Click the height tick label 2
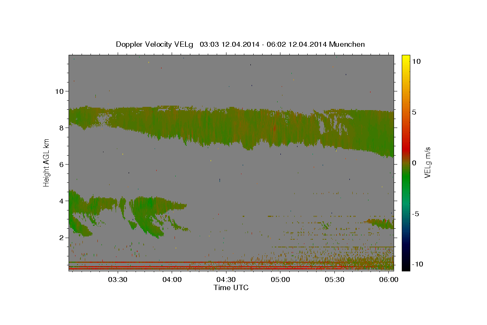 62,237
